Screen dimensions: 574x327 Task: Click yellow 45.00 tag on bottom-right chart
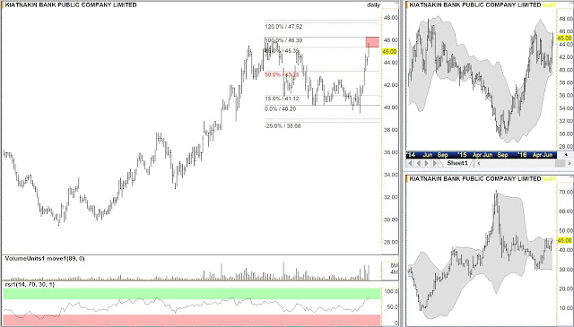point(564,240)
